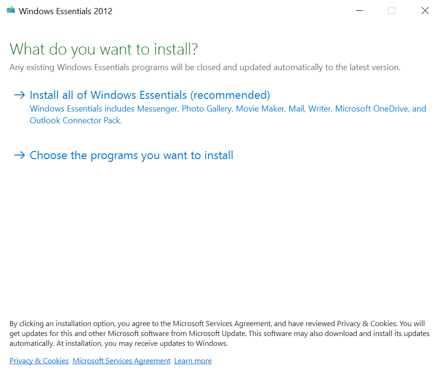Open the Privacy & Cookies link
The image size is (440, 376).
[x=39, y=360]
